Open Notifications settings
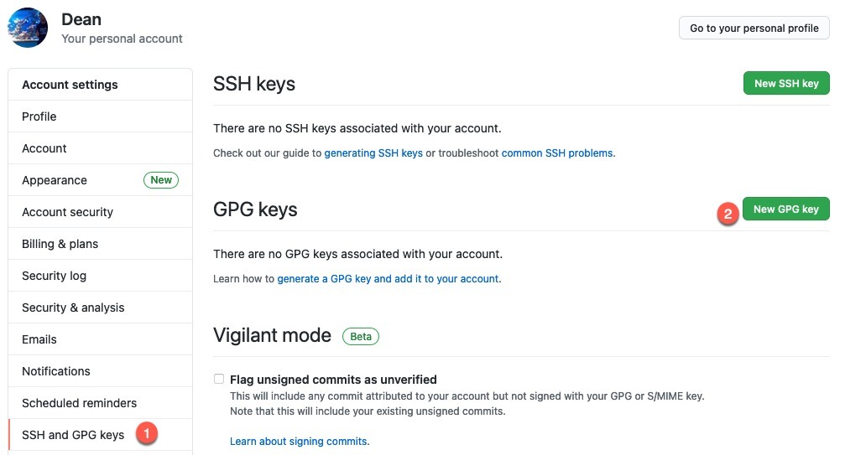Viewport: 845px width, 455px height. tap(100, 371)
